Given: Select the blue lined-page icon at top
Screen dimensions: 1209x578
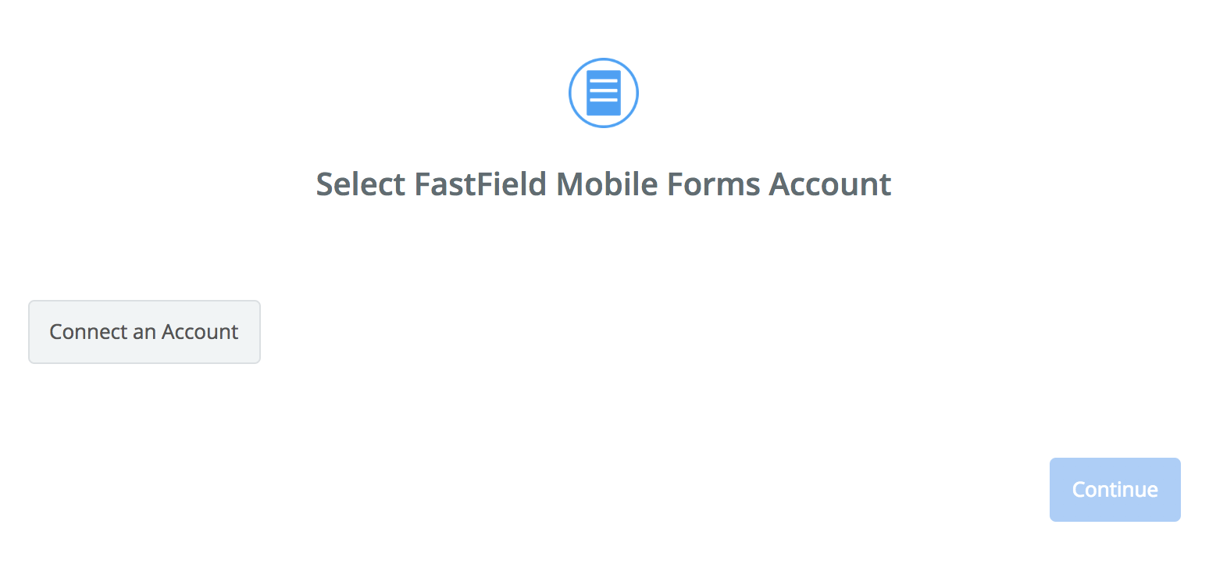Looking at the screenshot, I should point(604,93).
